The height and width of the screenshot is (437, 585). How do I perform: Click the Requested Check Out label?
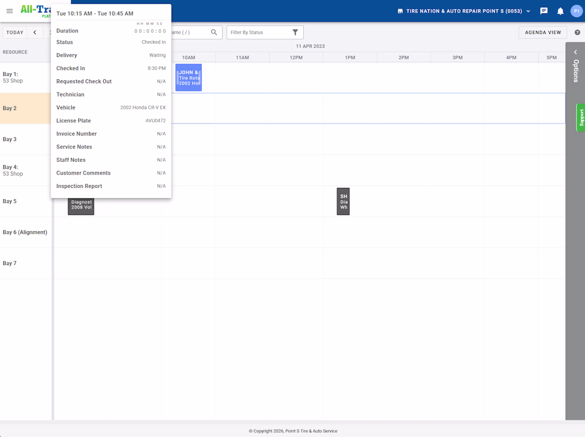tap(84, 81)
